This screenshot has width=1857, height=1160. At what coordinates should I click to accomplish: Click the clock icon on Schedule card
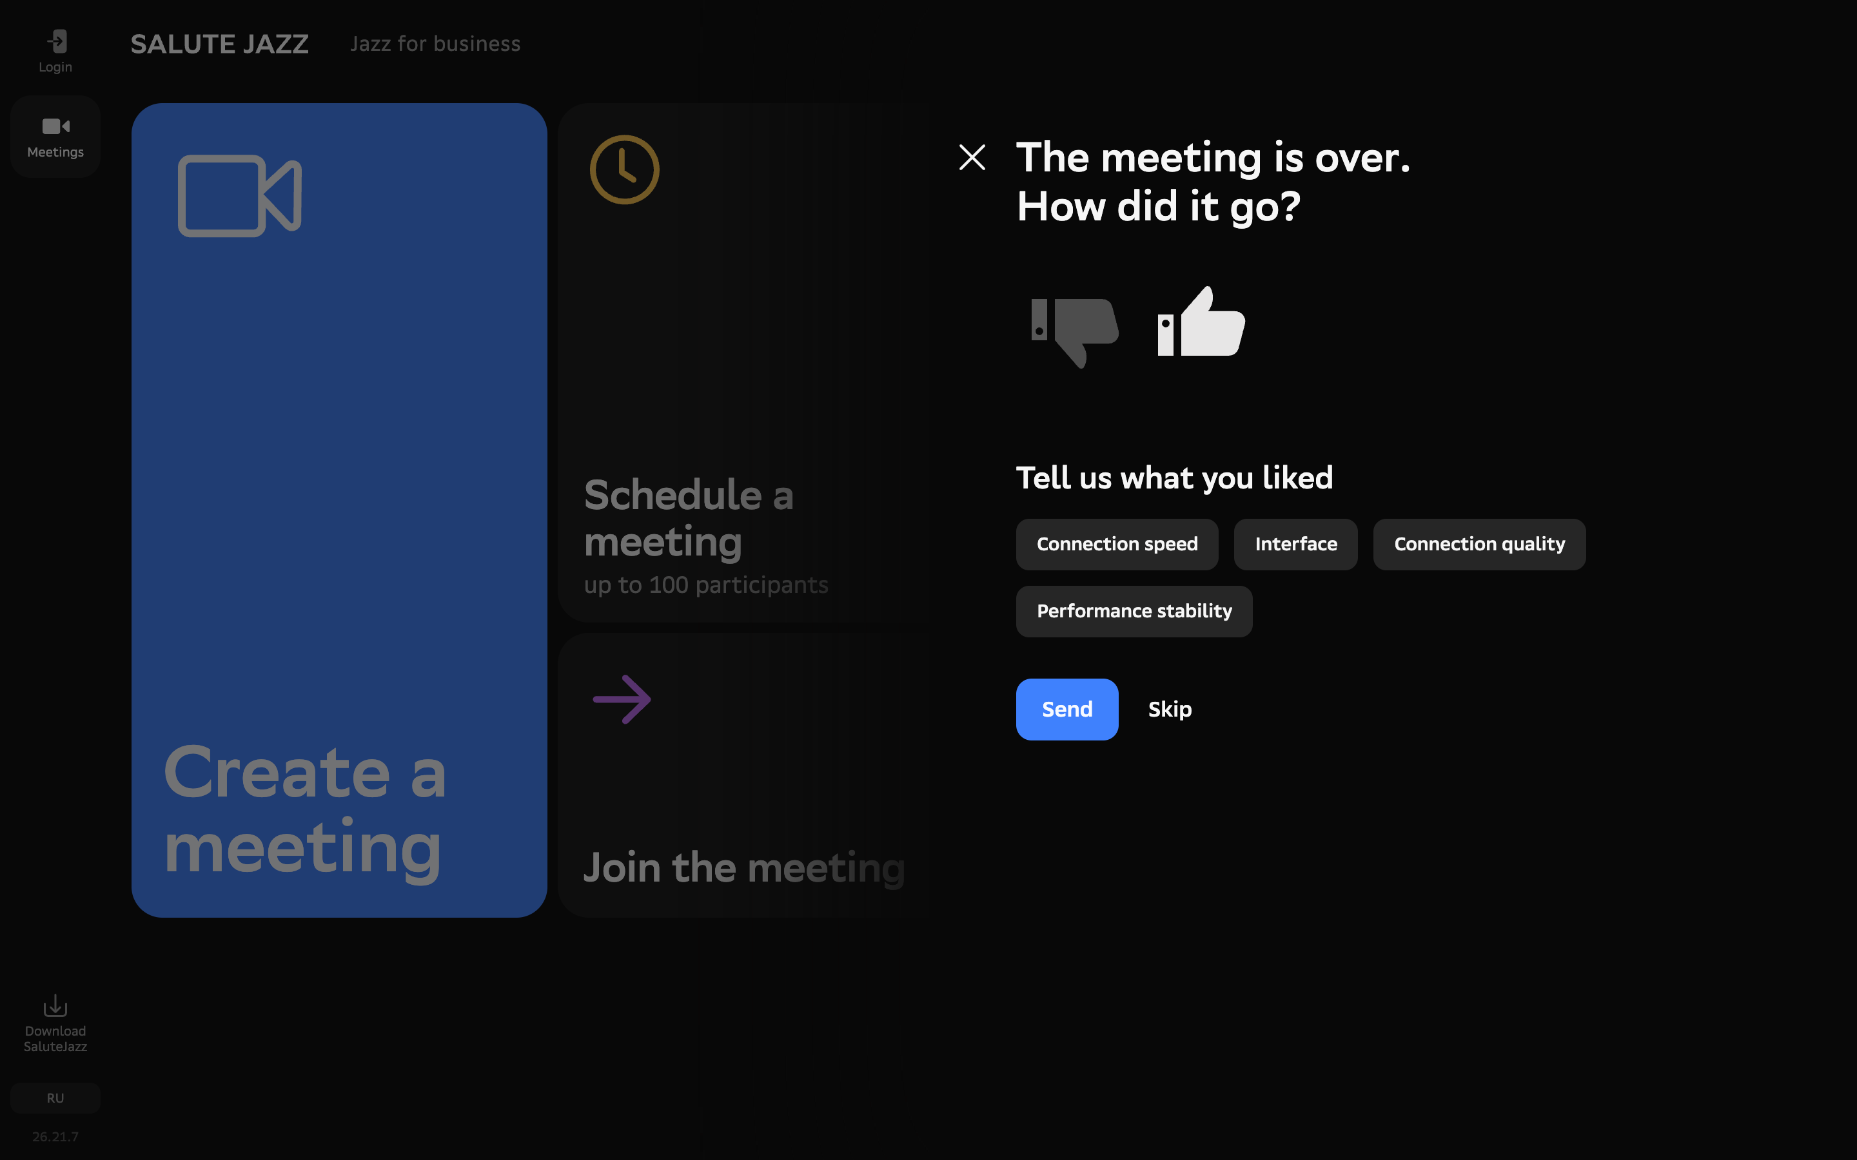tap(625, 169)
